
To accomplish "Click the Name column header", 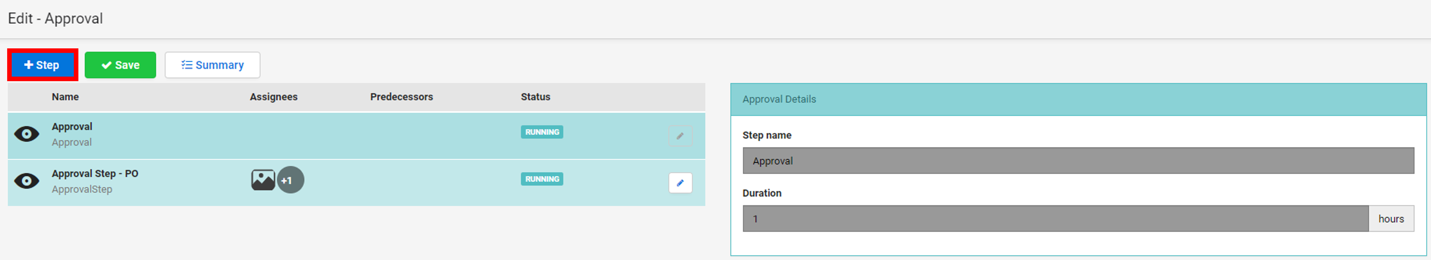I will coord(65,97).
